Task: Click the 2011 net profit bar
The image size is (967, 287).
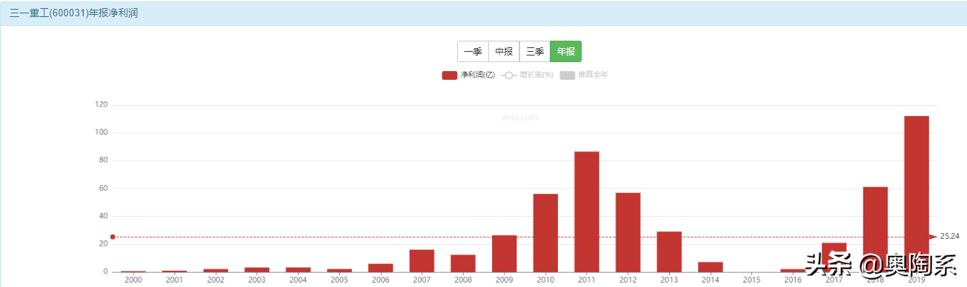Action: [587, 212]
